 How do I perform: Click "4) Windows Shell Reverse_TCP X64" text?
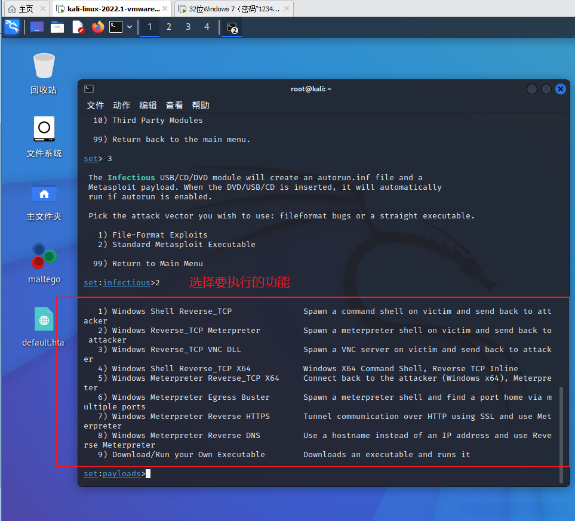174,368
